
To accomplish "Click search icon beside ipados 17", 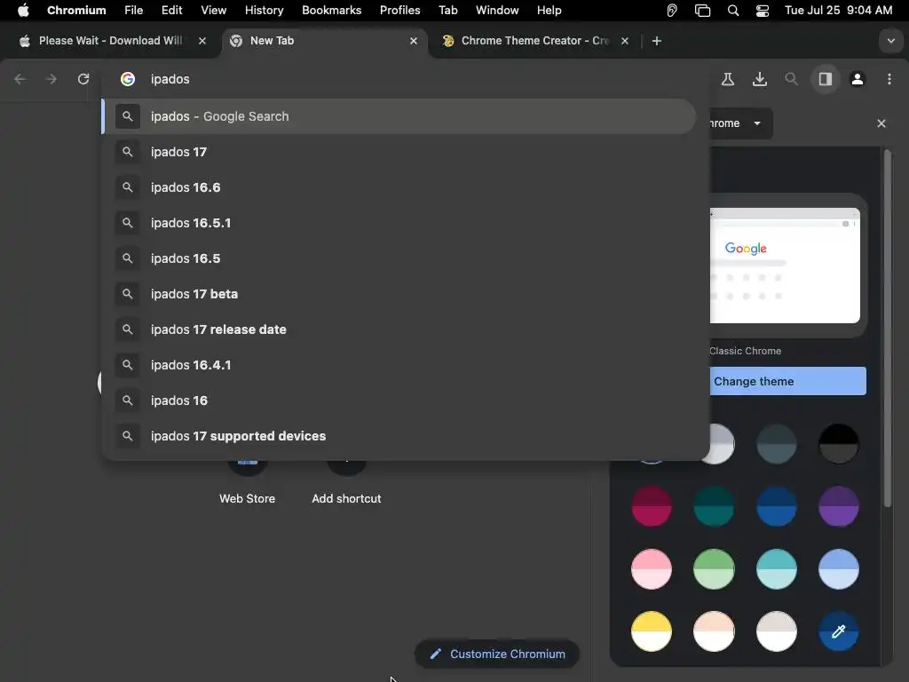I will pos(128,152).
